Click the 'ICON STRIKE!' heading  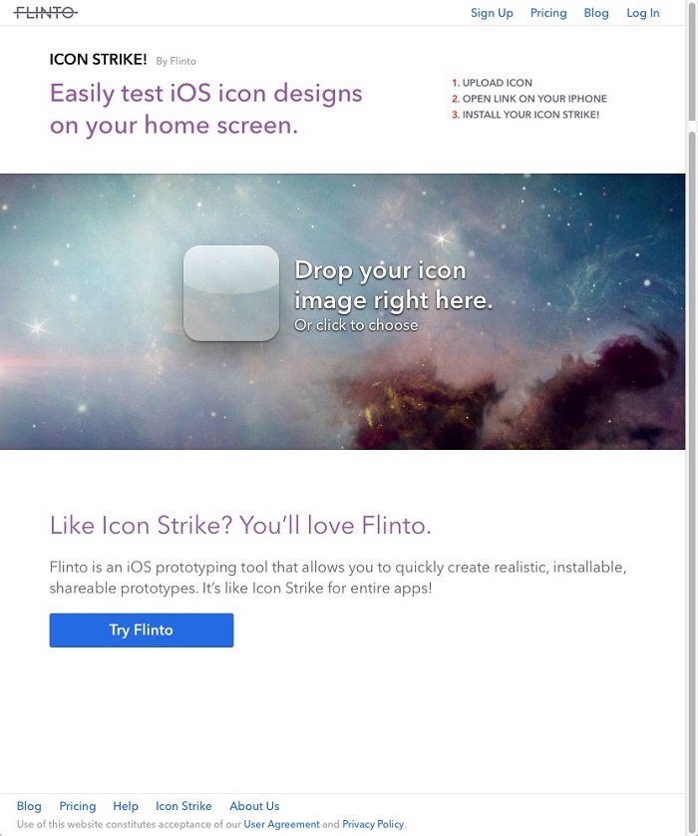pyautogui.click(x=98, y=59)
